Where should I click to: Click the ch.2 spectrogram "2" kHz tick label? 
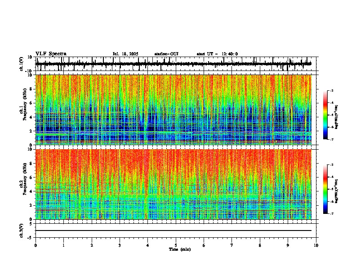coord(31,205)
